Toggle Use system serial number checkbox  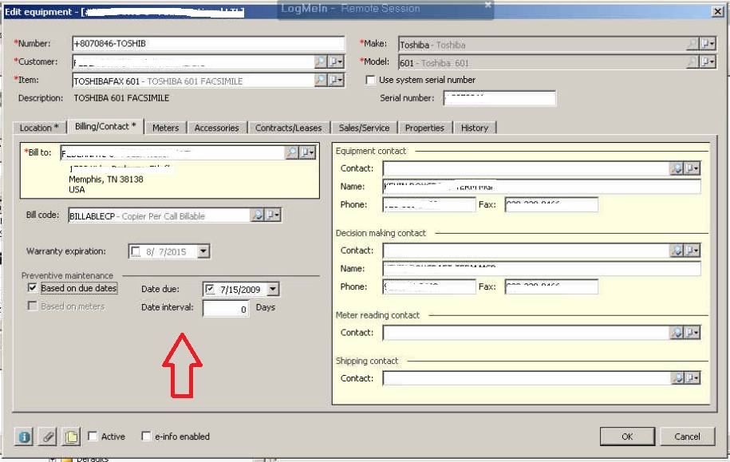tap(371, 80)
